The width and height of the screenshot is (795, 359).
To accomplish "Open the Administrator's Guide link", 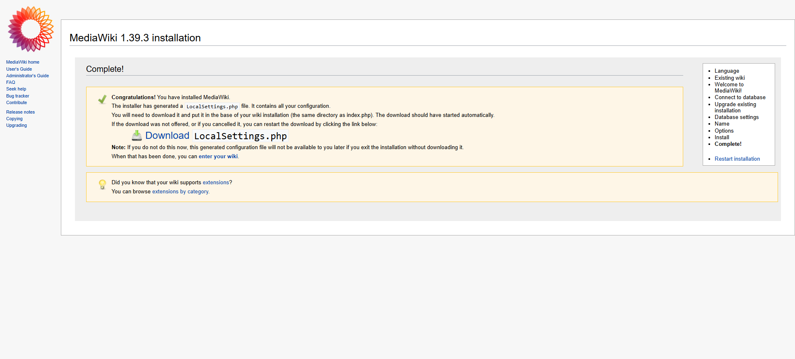I will (27, 76).
